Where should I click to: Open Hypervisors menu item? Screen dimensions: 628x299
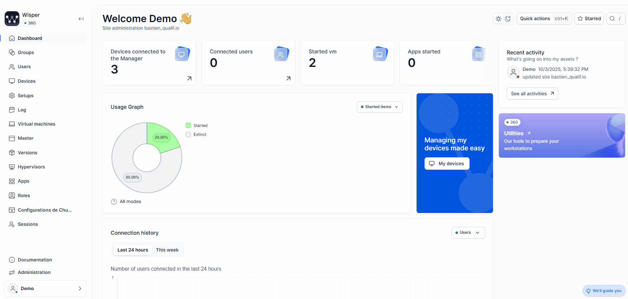point(45,167)
